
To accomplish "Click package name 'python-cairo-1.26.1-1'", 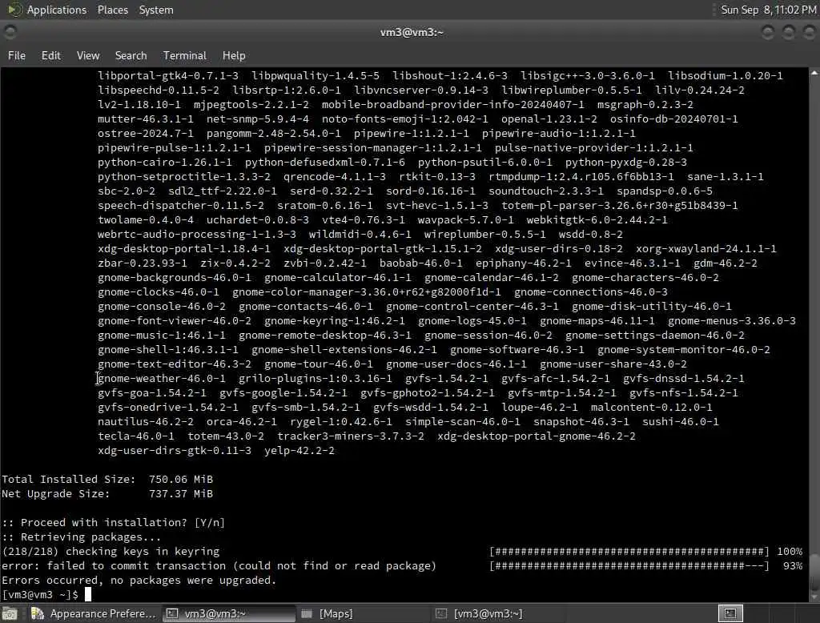I will tap(165, 163).
